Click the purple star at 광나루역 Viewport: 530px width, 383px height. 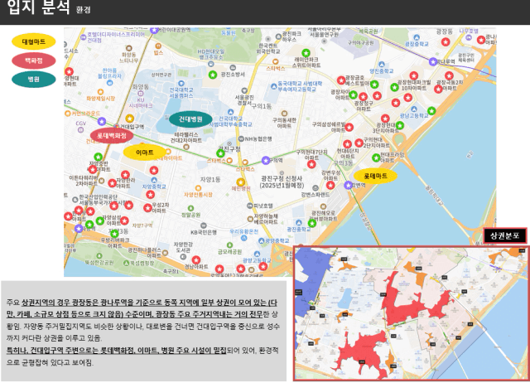[433, 61]
